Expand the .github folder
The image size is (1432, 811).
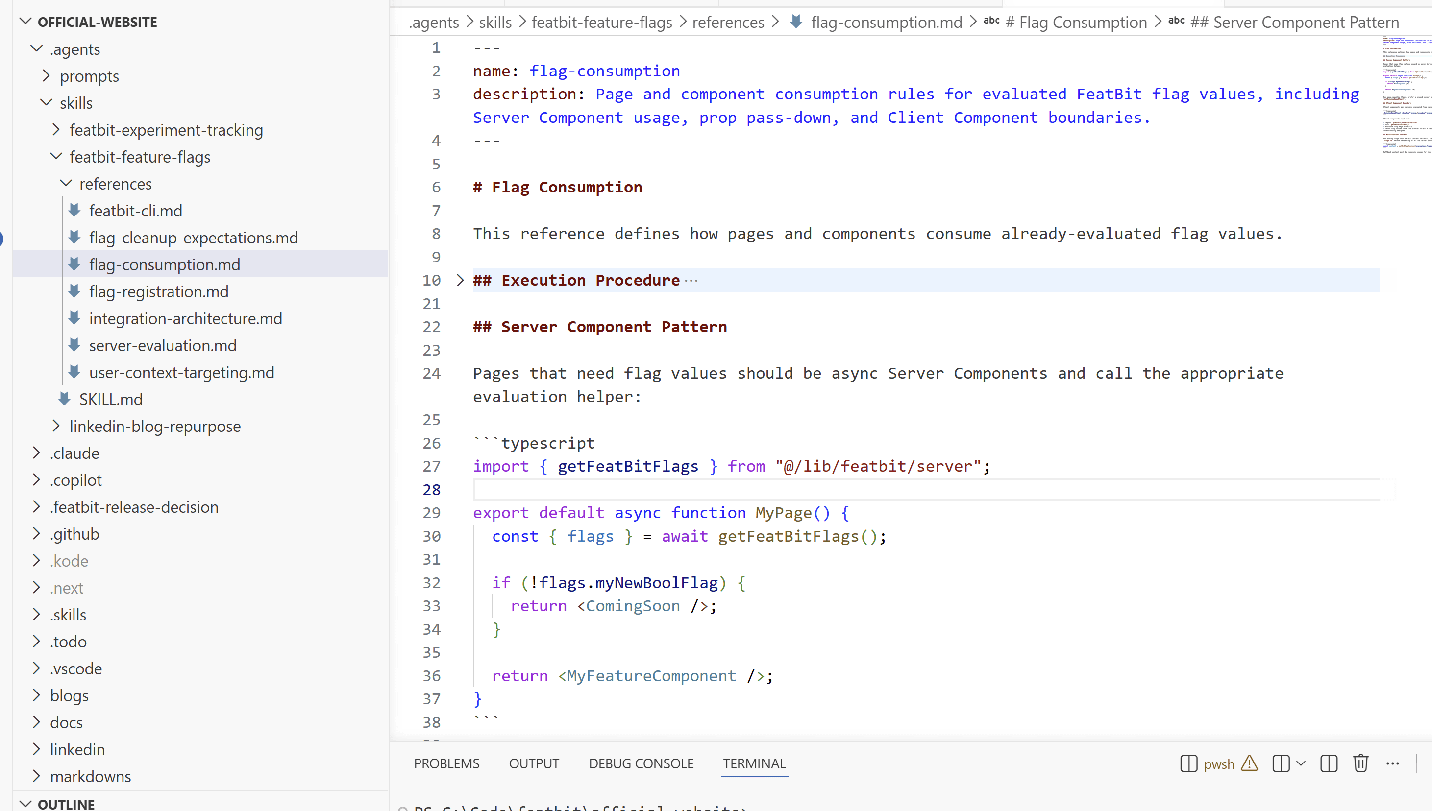[x=37, y=534]
